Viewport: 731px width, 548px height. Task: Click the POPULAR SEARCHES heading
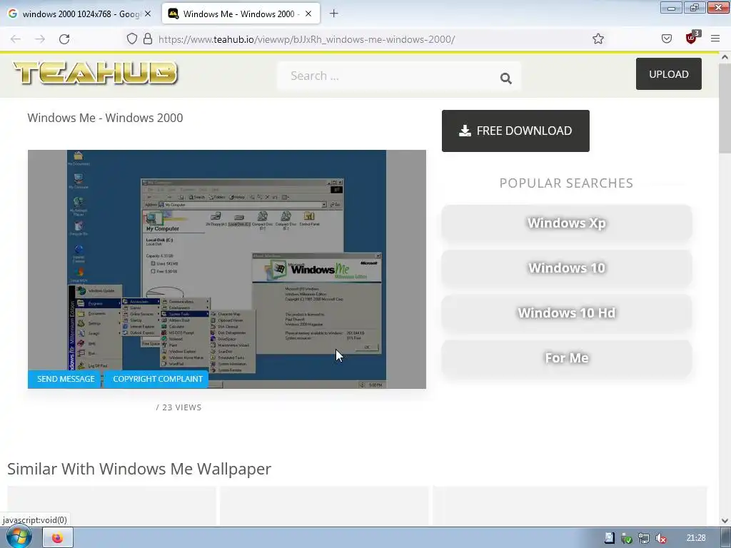click(566, 183)
